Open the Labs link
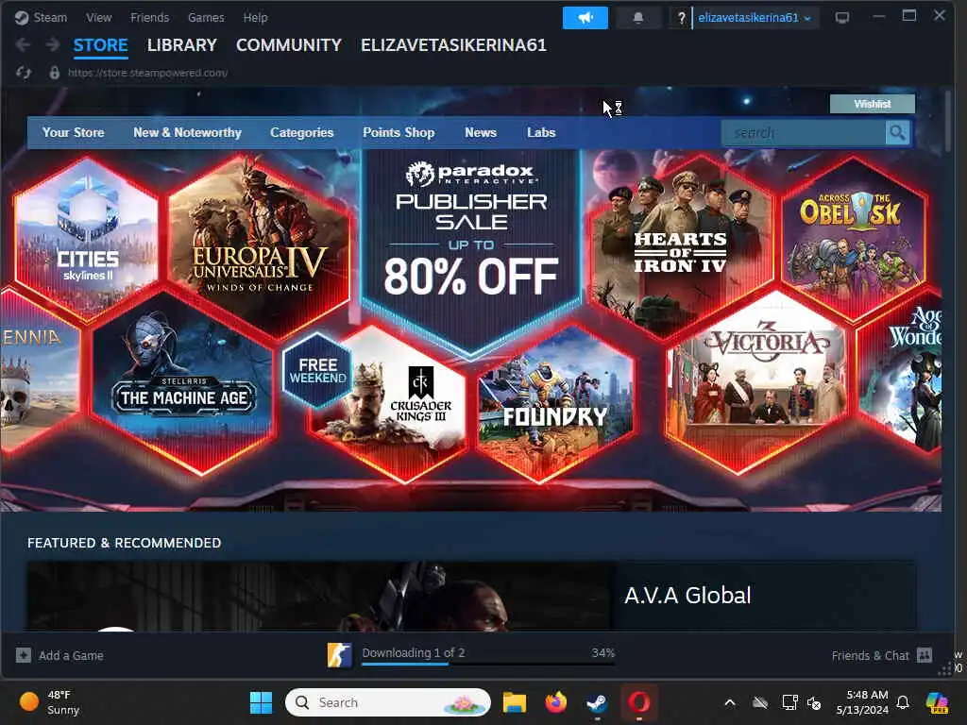Viewport: 967px width, 725px height. tap(541, 132)
